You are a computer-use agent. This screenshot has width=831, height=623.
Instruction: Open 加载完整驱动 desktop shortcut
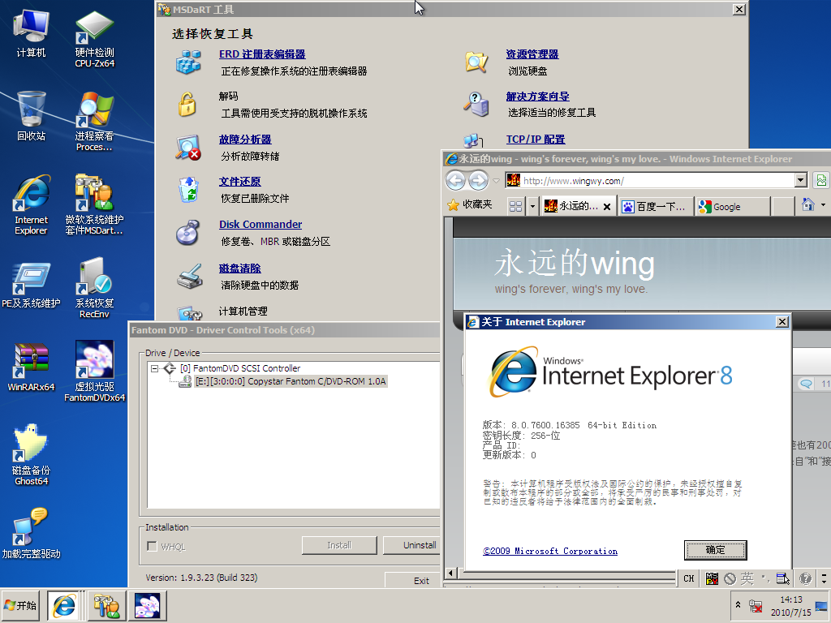(31, 533)
